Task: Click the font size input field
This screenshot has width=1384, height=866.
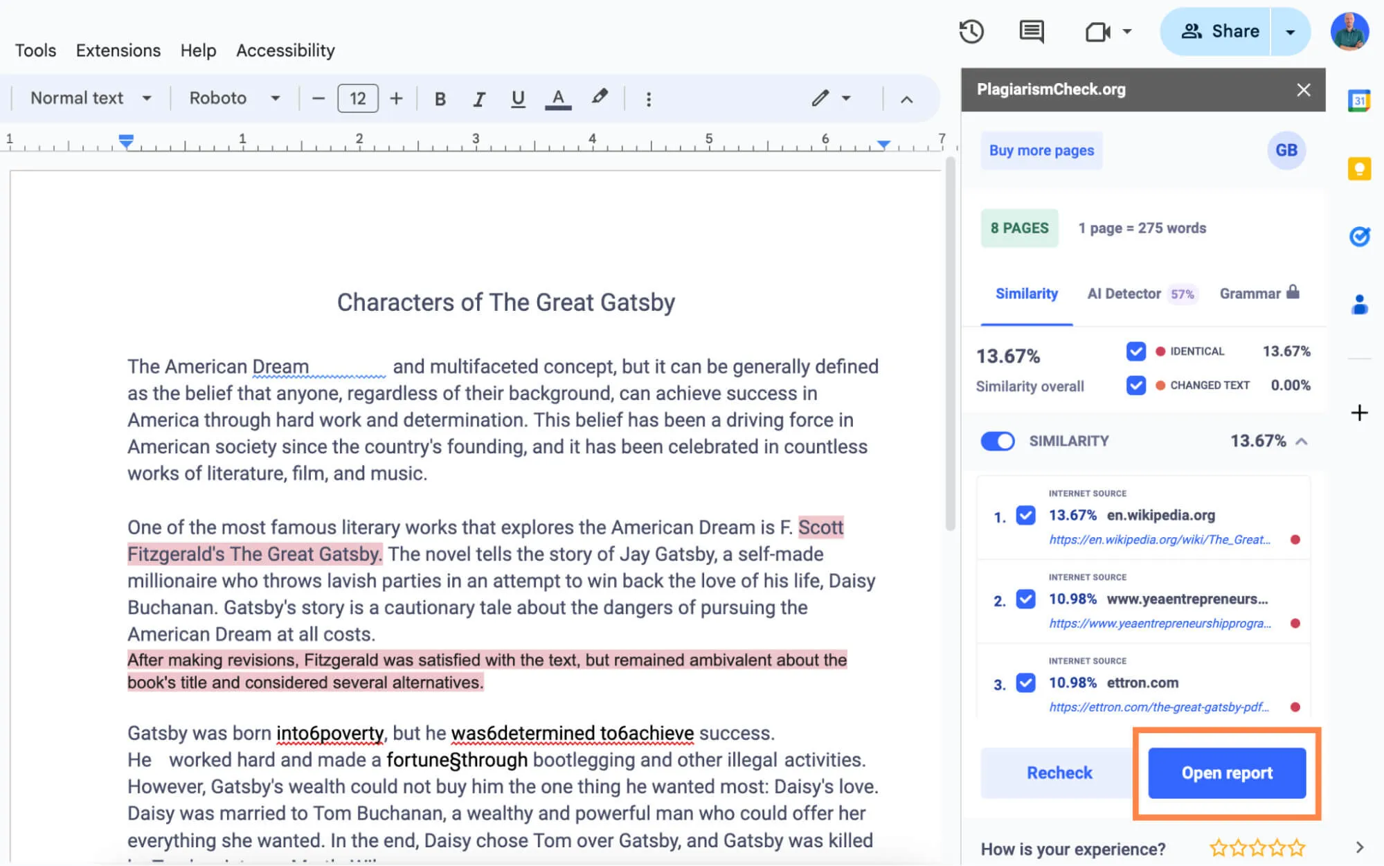Action: tap(358, 98)
